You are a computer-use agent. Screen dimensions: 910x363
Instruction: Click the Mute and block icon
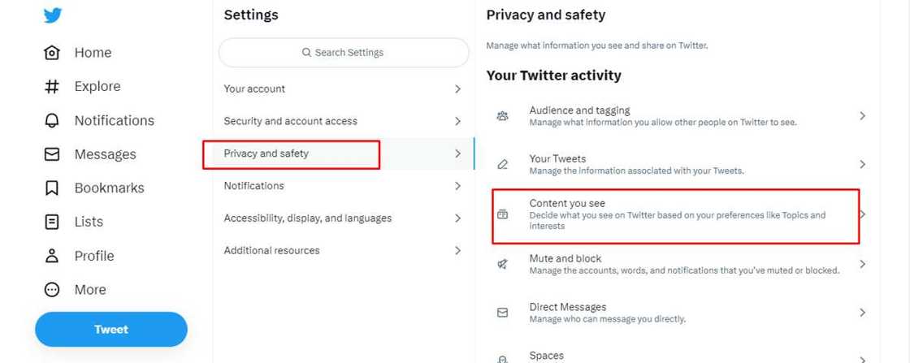click(x=502, y=264)
